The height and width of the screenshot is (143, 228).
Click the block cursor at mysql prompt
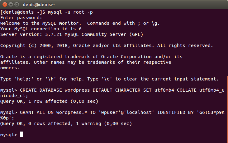[21, 134]
